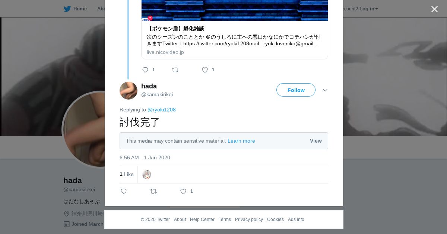Click hada's avatar in the tweet
Viewport: 447px width, 234px height.
coord(129,91)
